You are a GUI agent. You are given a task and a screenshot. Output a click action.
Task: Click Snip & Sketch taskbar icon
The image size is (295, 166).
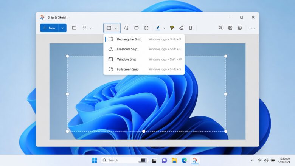tap(195, 160)
